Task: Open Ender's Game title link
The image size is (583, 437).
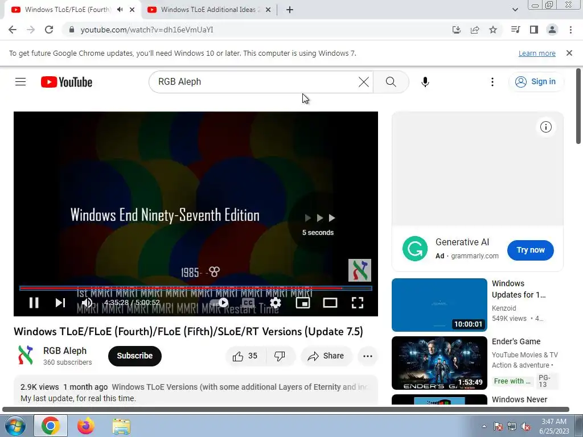Action: coord(516,341)
